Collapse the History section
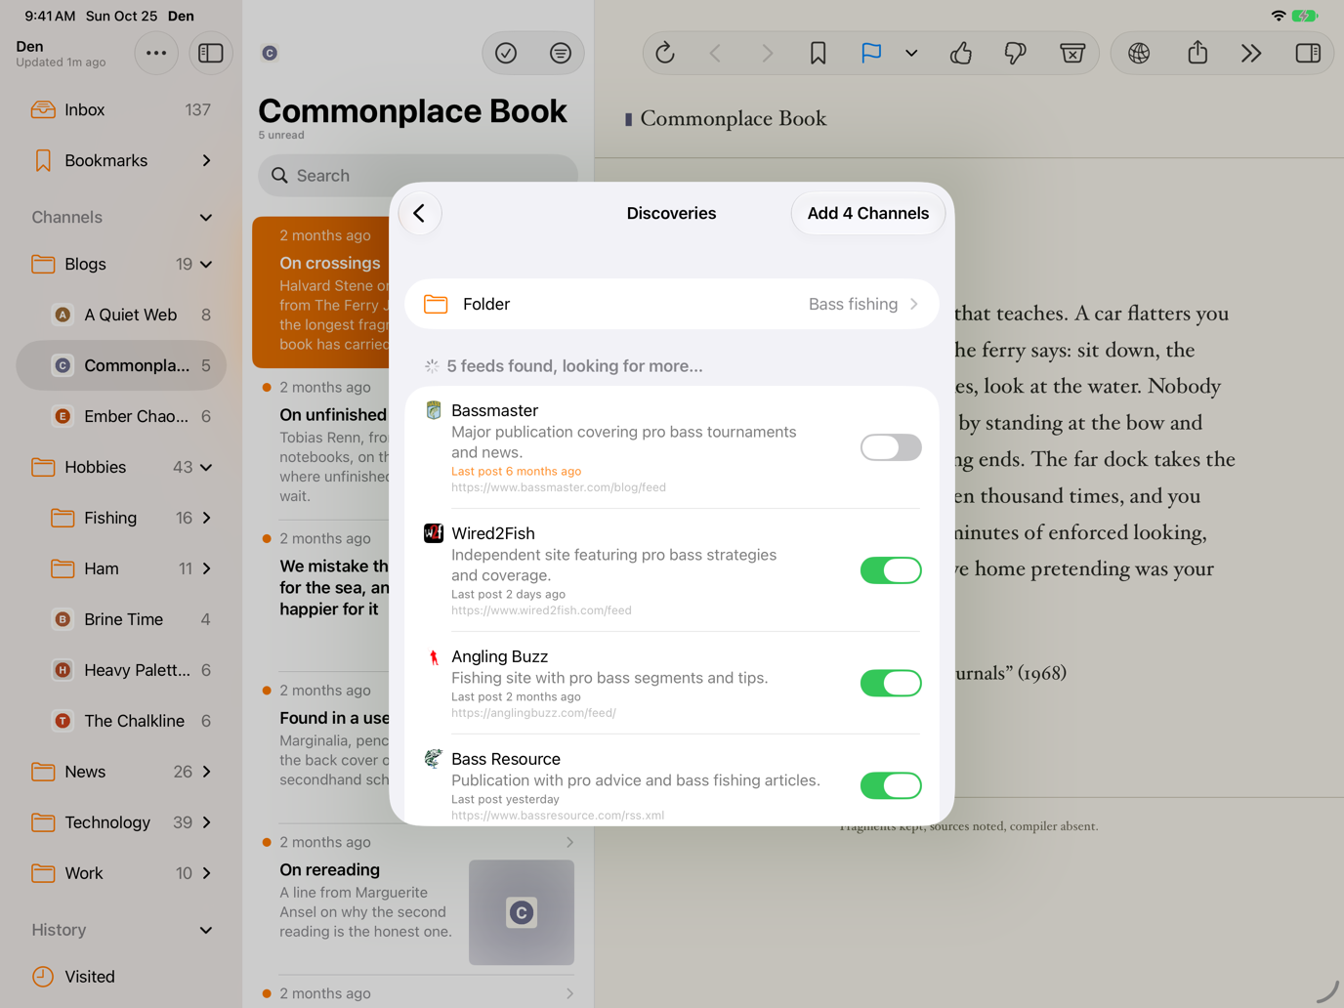 tap(206, 930)
